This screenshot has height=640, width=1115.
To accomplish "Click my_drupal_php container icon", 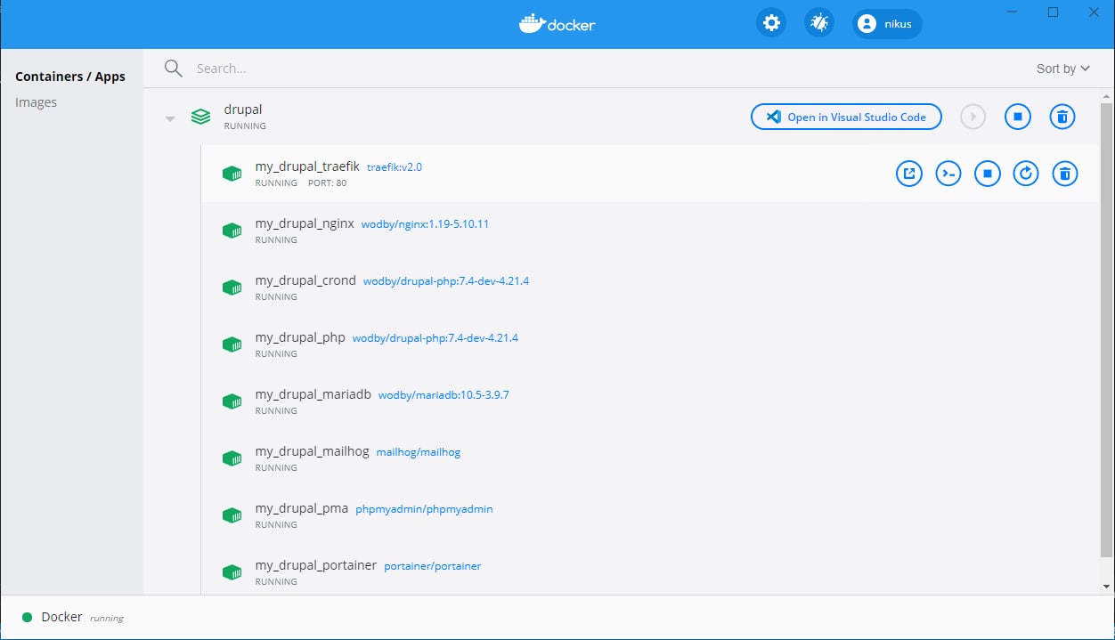I will pyautogui.click(x=232, y=344).
